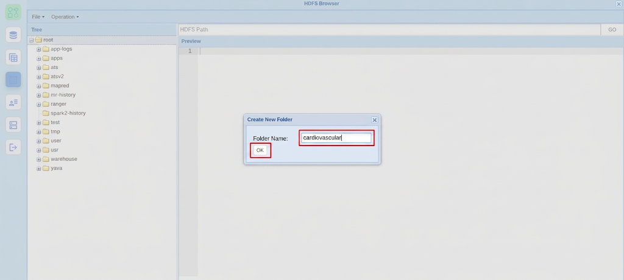Expand the test folder node
Screen dimensions: 624x280
[x=38, y=122]
